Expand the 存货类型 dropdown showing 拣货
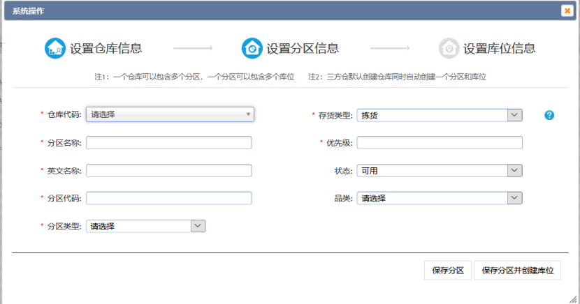This screenshot has height=304, width=580. click(x=440, y=115)
